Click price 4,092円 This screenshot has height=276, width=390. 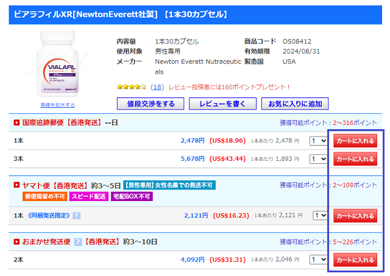[x=193, y=260]
